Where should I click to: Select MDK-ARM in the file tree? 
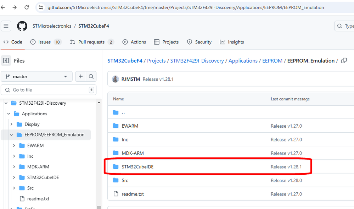(38, 167)
